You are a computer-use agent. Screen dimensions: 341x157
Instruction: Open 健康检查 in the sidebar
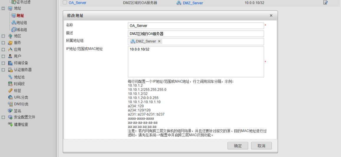21,125
